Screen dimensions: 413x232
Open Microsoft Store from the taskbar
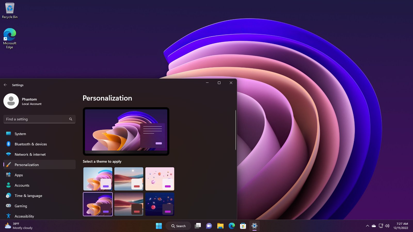click(x=243, y=226)
